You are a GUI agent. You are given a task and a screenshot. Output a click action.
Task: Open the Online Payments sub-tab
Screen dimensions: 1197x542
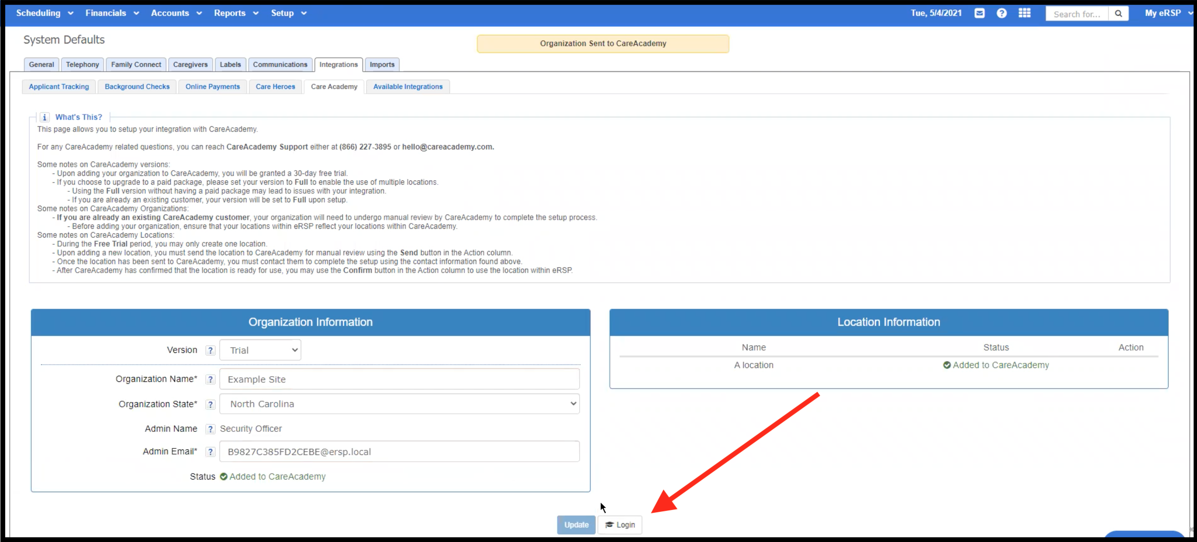(x=213, y=86)
